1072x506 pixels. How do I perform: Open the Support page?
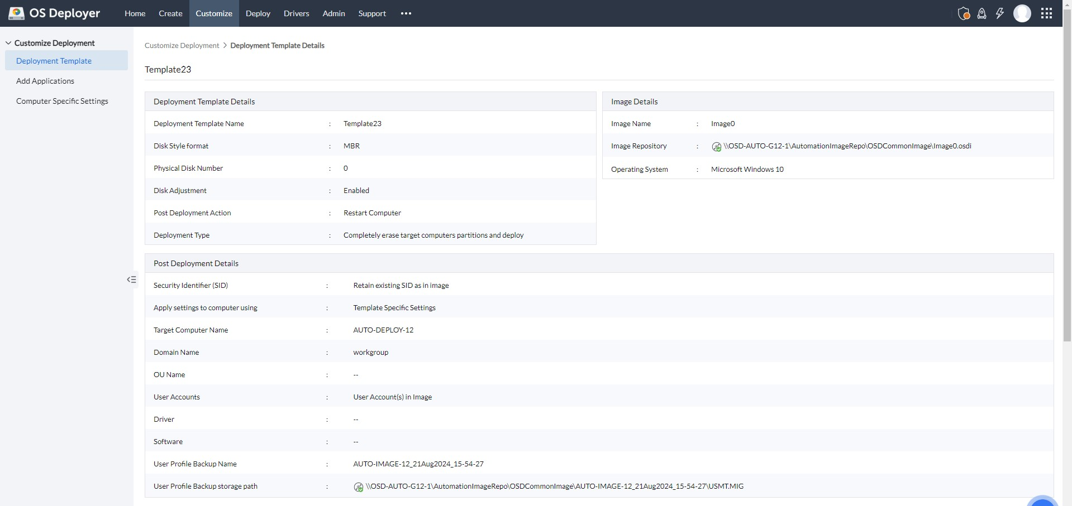point(371,13)
